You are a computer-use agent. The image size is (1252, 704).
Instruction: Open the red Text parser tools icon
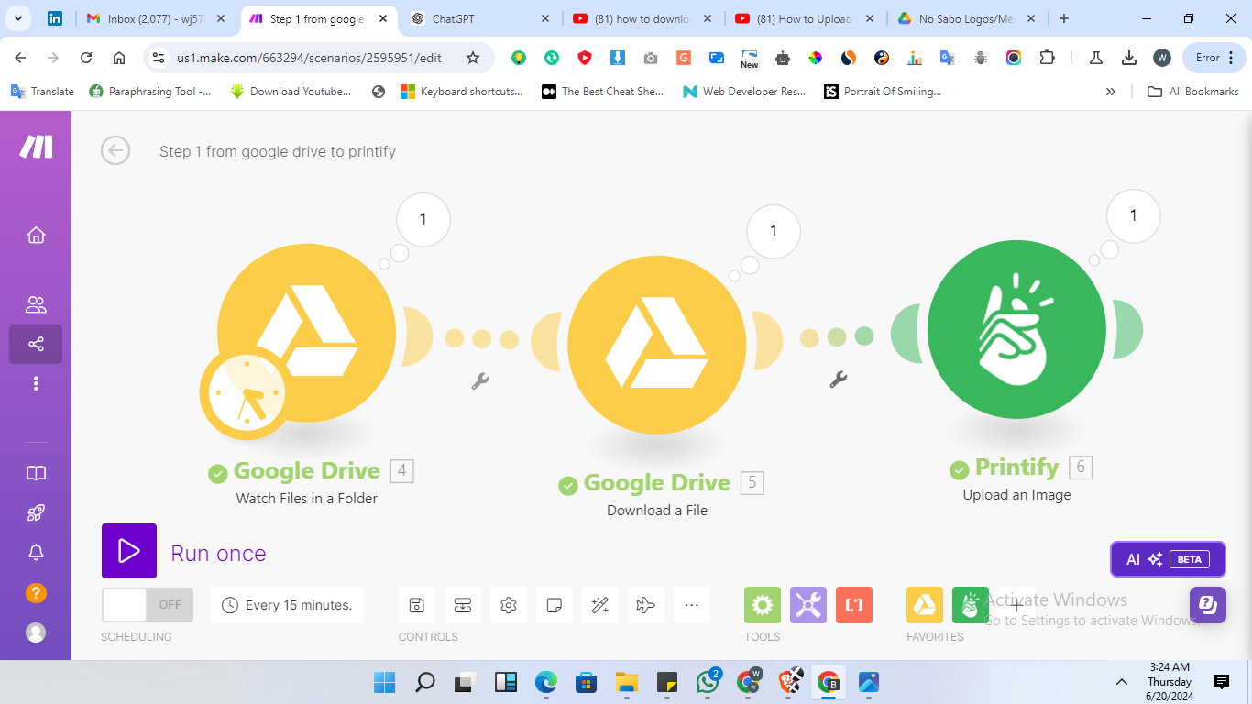(x=854, y=605)
